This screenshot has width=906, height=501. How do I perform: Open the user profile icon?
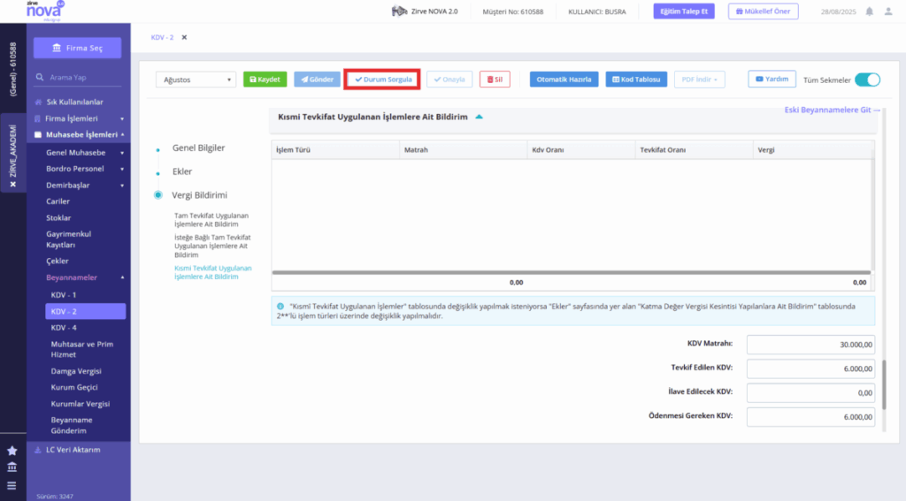[888, 11]
